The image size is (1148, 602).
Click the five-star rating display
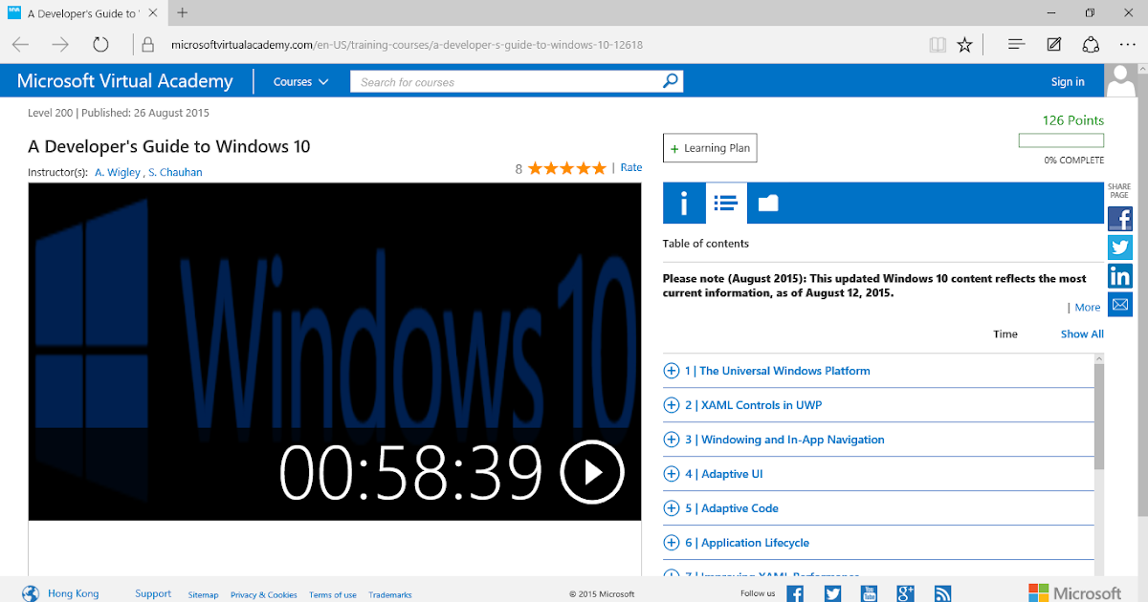(567, 168)
